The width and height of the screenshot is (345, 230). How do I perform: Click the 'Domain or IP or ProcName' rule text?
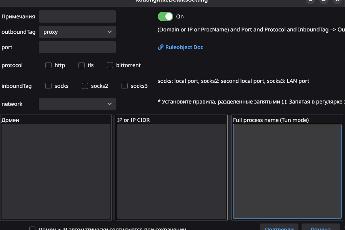tap(251, 30)
